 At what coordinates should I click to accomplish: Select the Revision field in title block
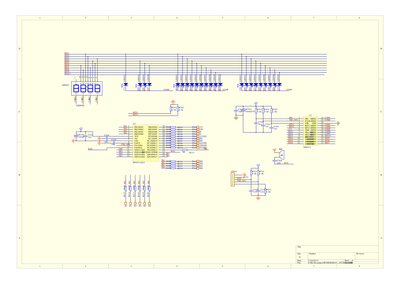coord(360,254)
